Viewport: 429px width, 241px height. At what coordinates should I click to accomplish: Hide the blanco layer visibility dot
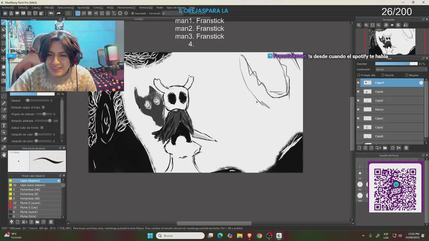pyautogui.click(x=358, y=109)
